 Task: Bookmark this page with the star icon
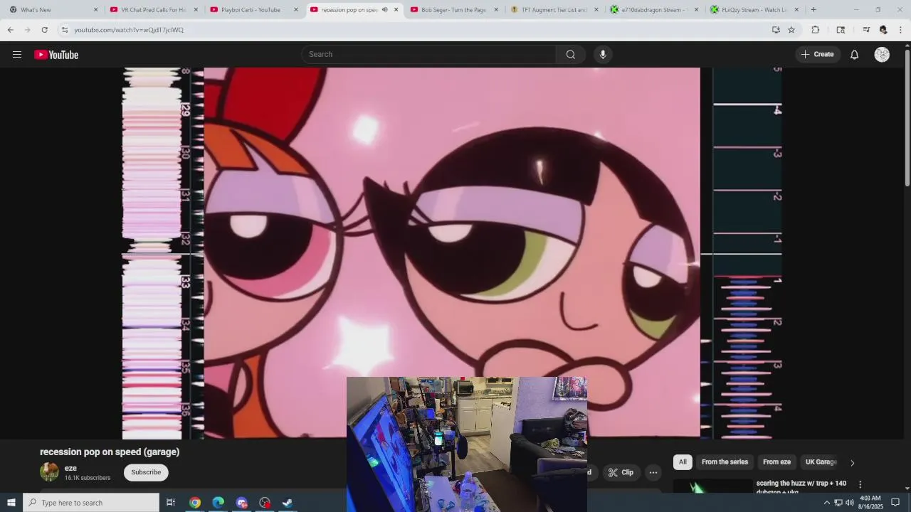[791, 30]
